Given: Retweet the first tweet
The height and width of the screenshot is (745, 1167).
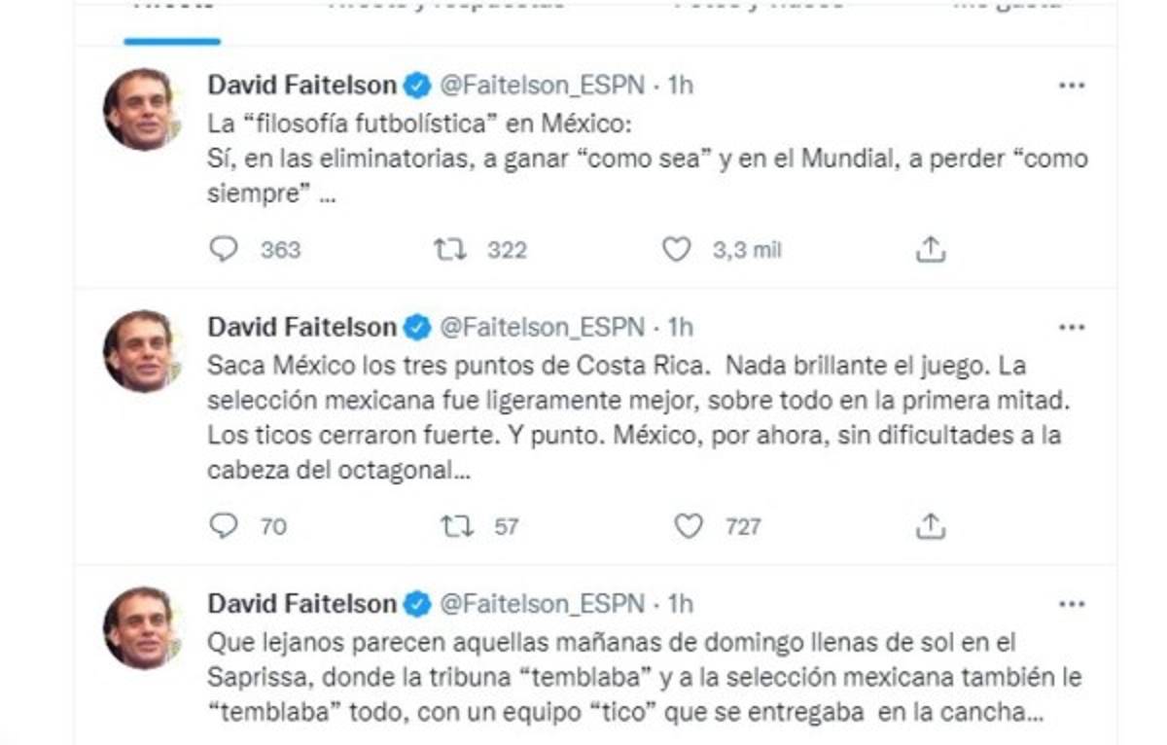Looking at the screenshot, I should 450,250.
